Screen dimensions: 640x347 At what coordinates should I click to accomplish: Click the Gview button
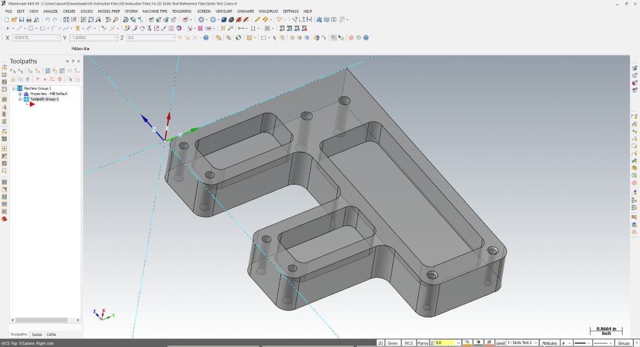[x=393, y=343]
